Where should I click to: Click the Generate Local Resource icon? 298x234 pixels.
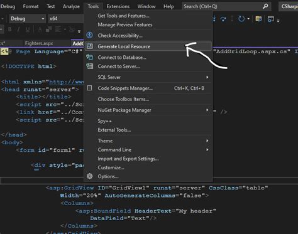[90, 46]
